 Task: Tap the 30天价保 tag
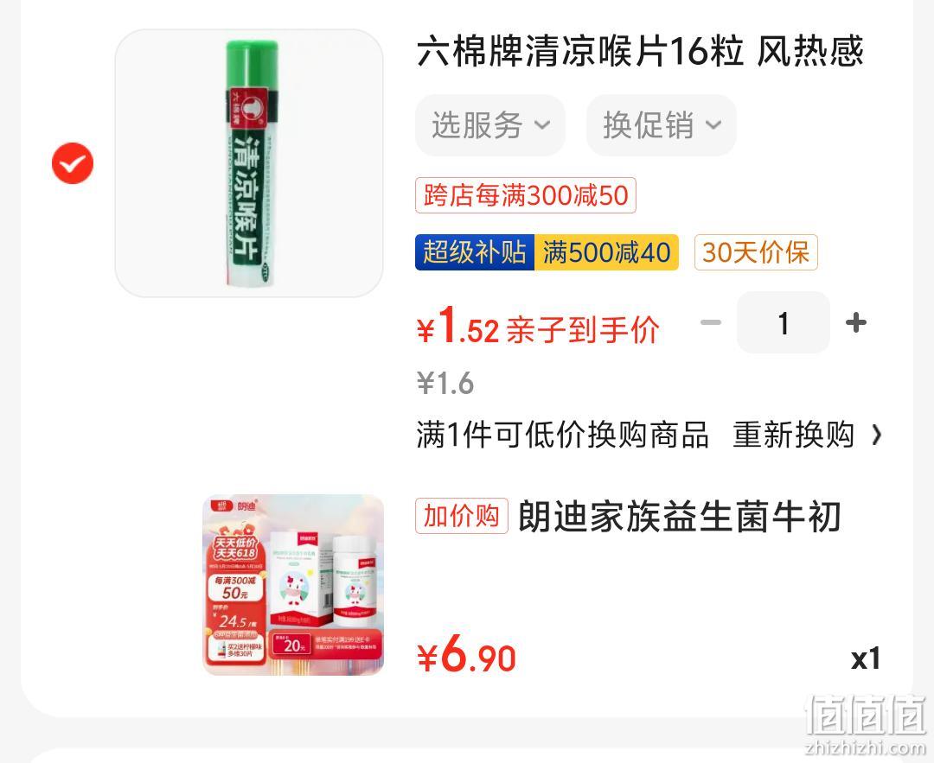click(756, 252)
